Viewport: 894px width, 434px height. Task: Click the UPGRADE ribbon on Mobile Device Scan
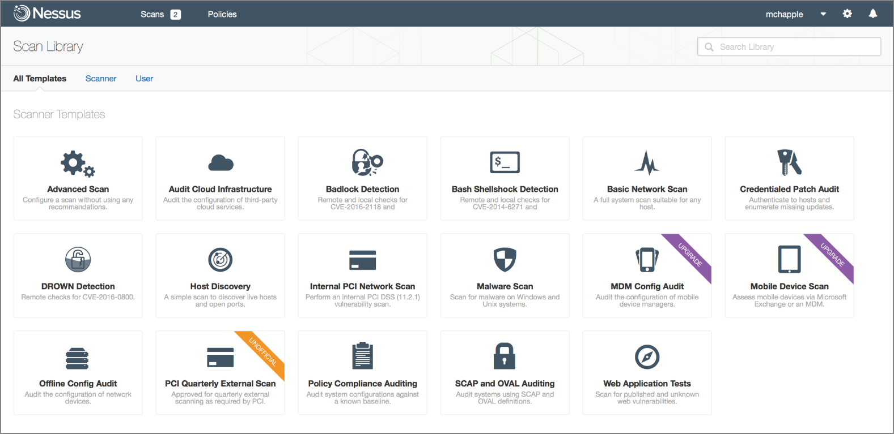[x=832, y=255]
